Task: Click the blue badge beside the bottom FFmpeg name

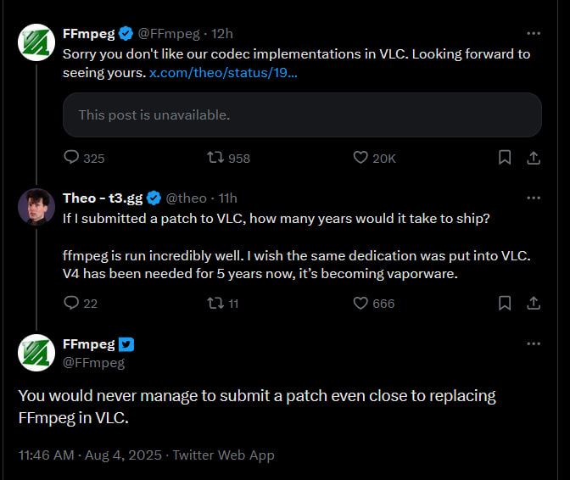Action: point(126,344)
